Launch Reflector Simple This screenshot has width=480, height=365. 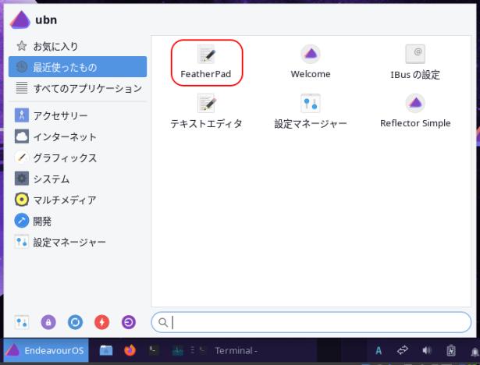point(415,112)
